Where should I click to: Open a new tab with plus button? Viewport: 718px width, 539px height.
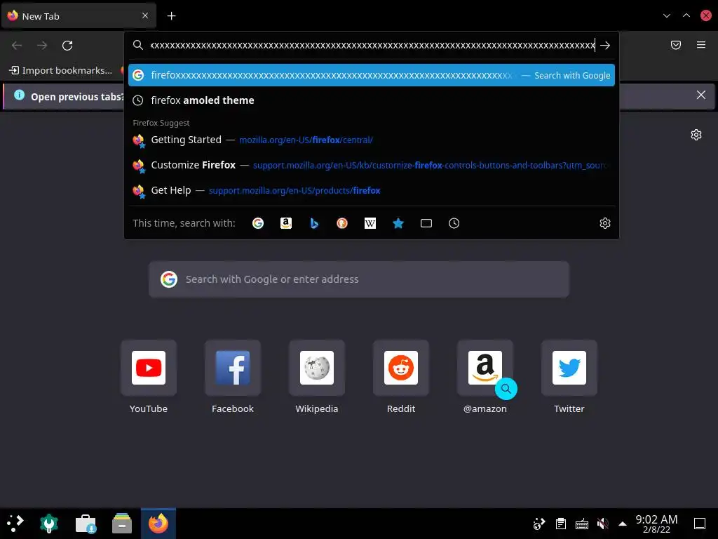171,16
